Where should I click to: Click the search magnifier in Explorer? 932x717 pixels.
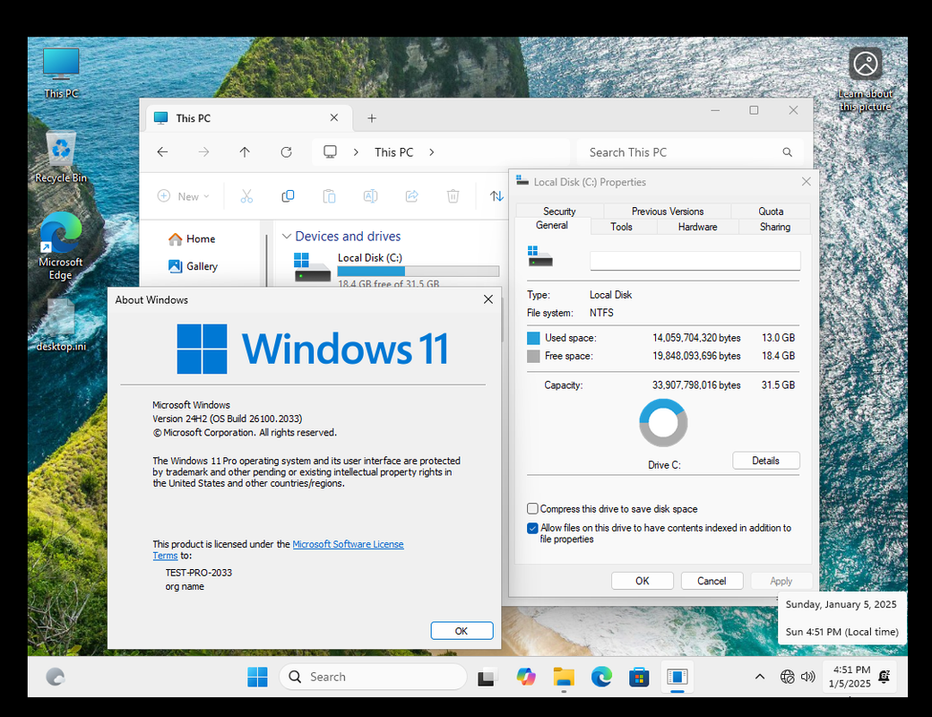[x=787, y=152]
